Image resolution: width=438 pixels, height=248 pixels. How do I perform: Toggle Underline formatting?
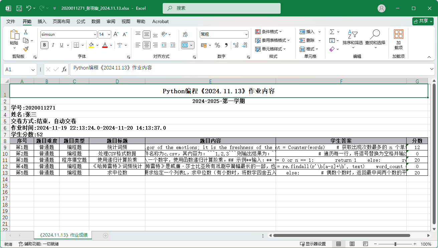point(62,45)
